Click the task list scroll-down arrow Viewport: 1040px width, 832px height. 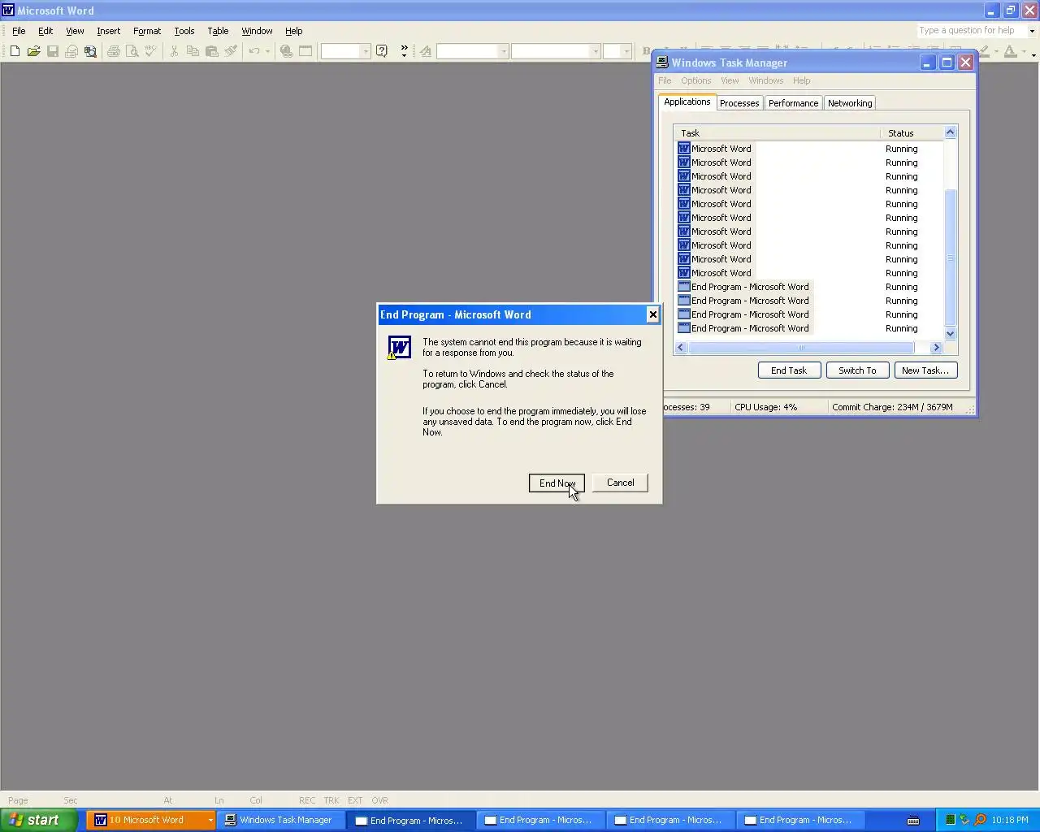point(950,334)
